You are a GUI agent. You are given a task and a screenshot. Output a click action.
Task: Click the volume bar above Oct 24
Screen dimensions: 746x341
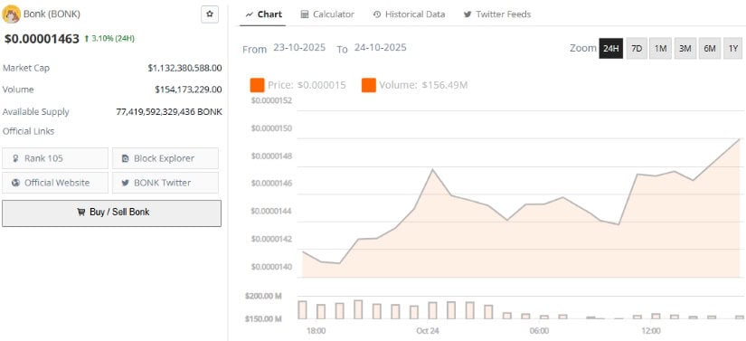pyautogui.click(x=432, y=310)
